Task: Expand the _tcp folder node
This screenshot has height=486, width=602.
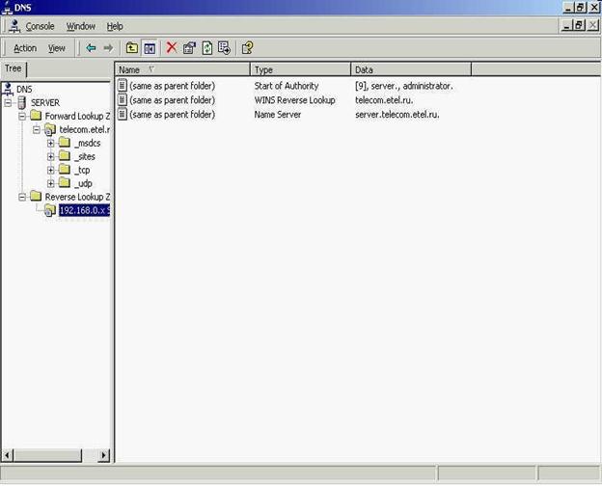Action: point(50,170)
